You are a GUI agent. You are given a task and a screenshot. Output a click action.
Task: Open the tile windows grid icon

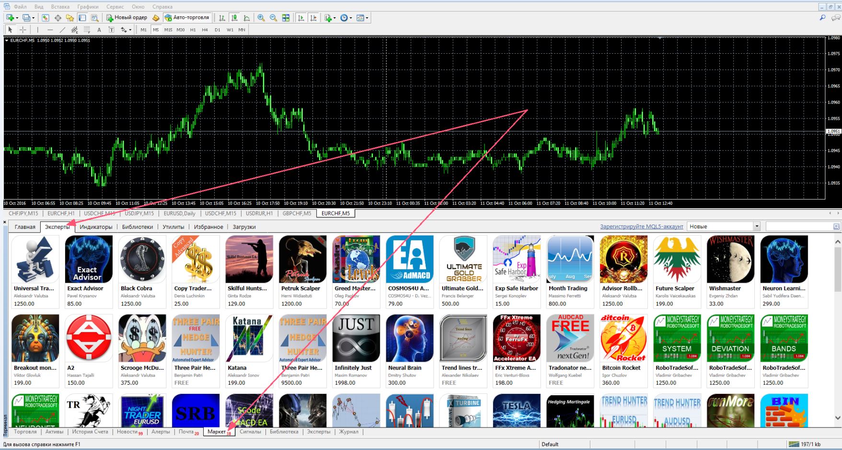click(286, 18)
